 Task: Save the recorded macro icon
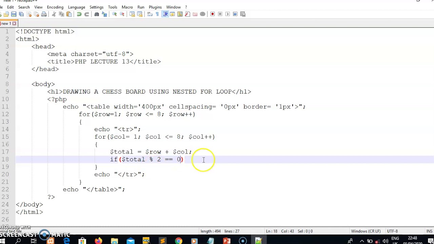pyautogui.click(x=243, y=14)
